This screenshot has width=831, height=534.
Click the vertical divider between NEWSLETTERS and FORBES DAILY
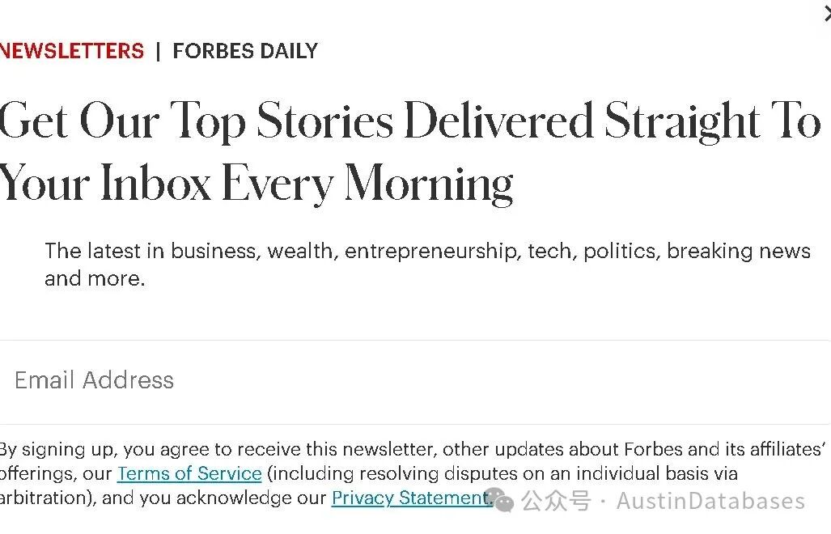click(158, 52)
